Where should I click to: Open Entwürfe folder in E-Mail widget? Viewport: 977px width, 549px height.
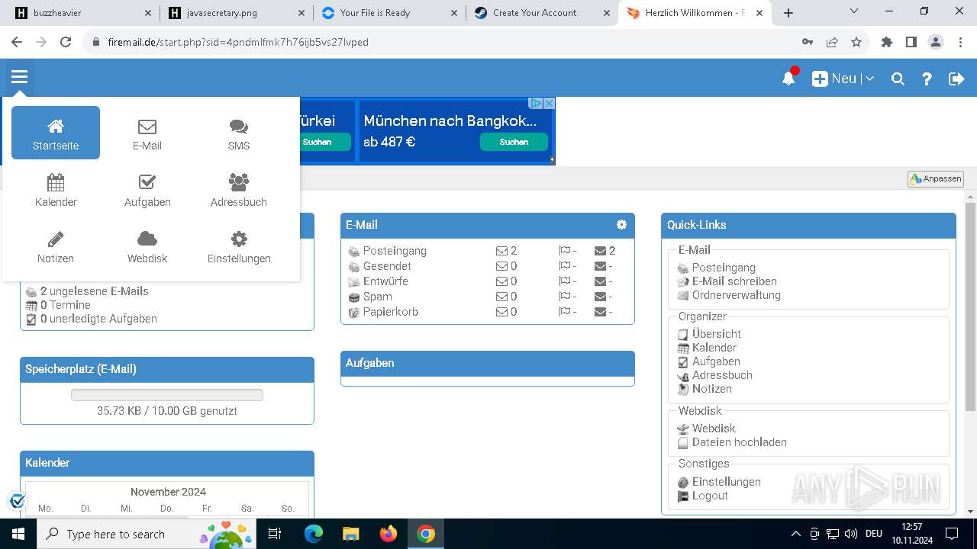click(x=385, y=281)
